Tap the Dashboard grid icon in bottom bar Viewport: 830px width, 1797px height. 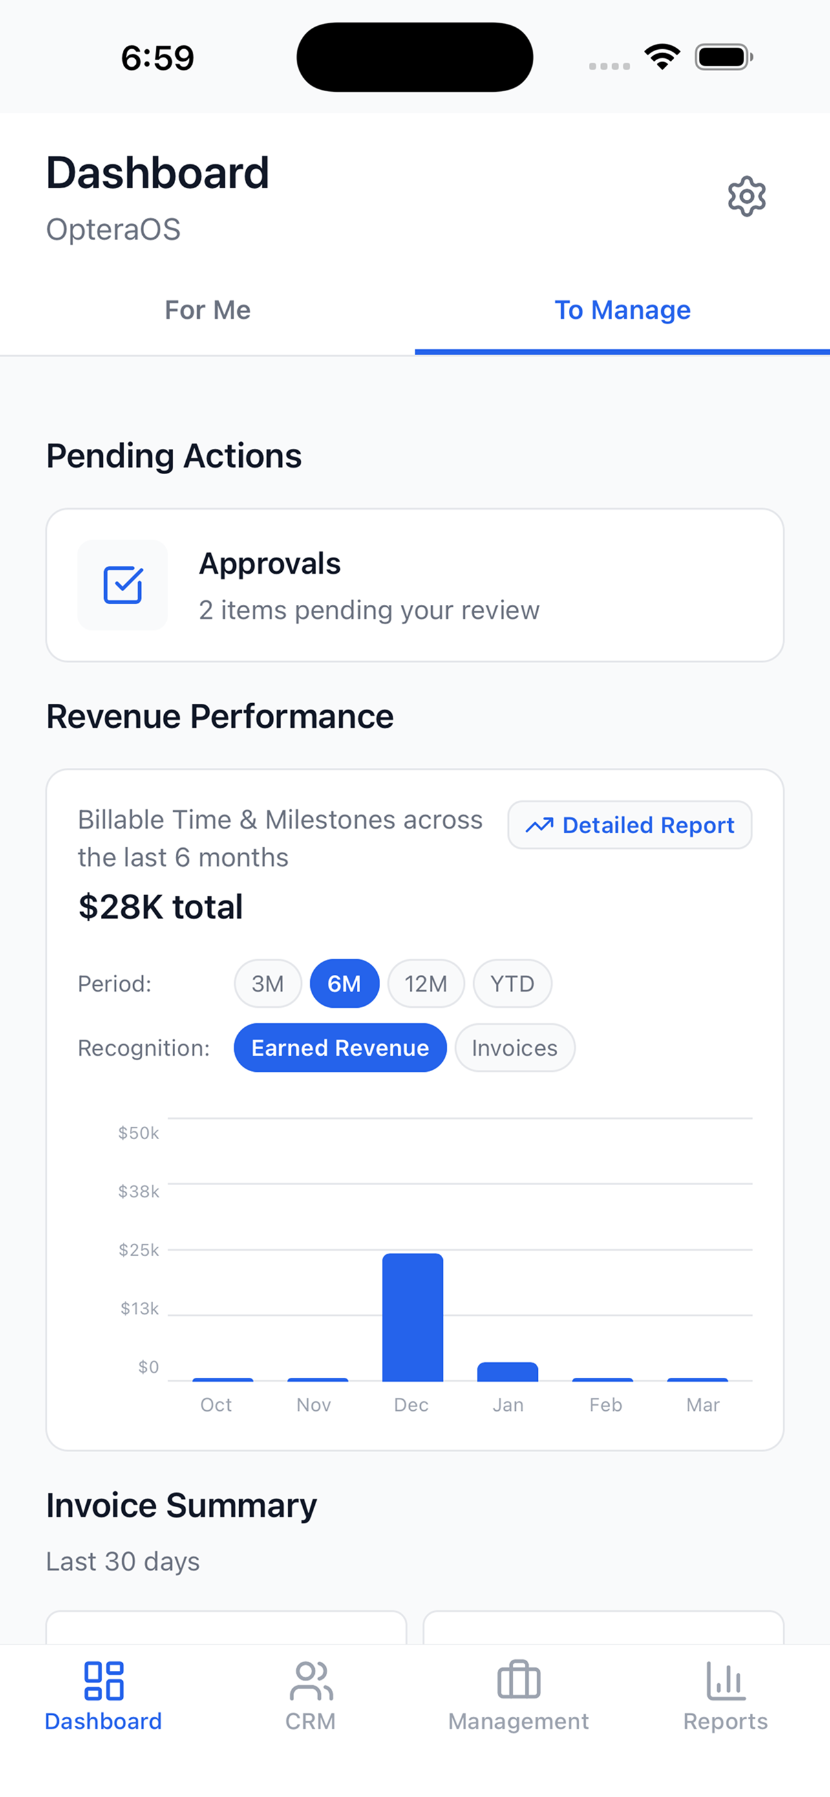(104, 1681)
